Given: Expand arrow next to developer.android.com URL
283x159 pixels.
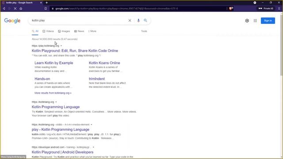Looking at the screenshot, I should (93, 147).
